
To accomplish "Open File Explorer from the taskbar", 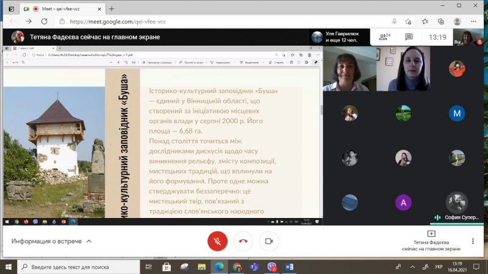I will point(202,267).
